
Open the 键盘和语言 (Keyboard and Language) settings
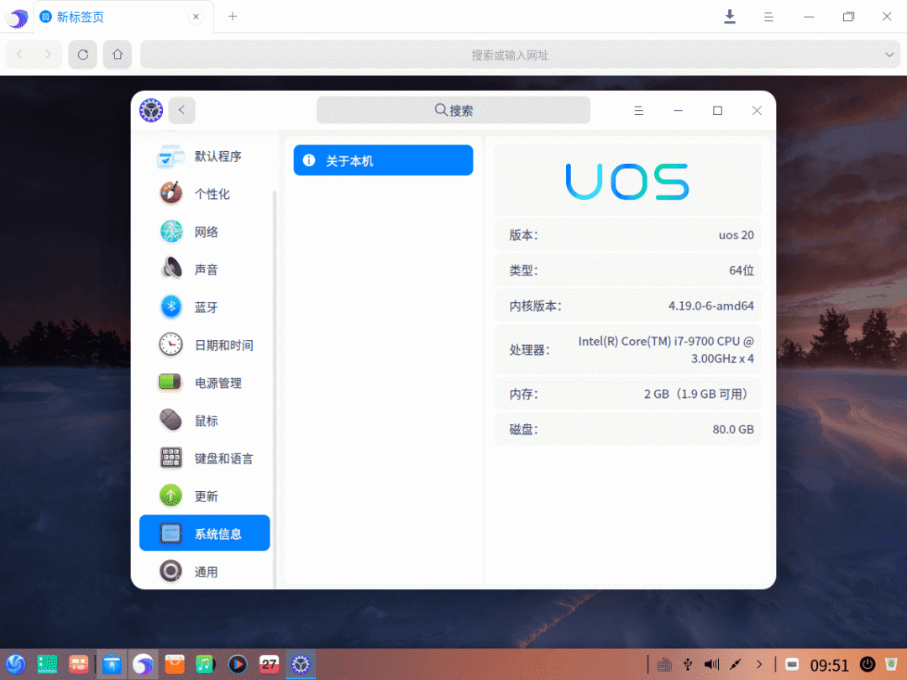click(x=214, y=458)
